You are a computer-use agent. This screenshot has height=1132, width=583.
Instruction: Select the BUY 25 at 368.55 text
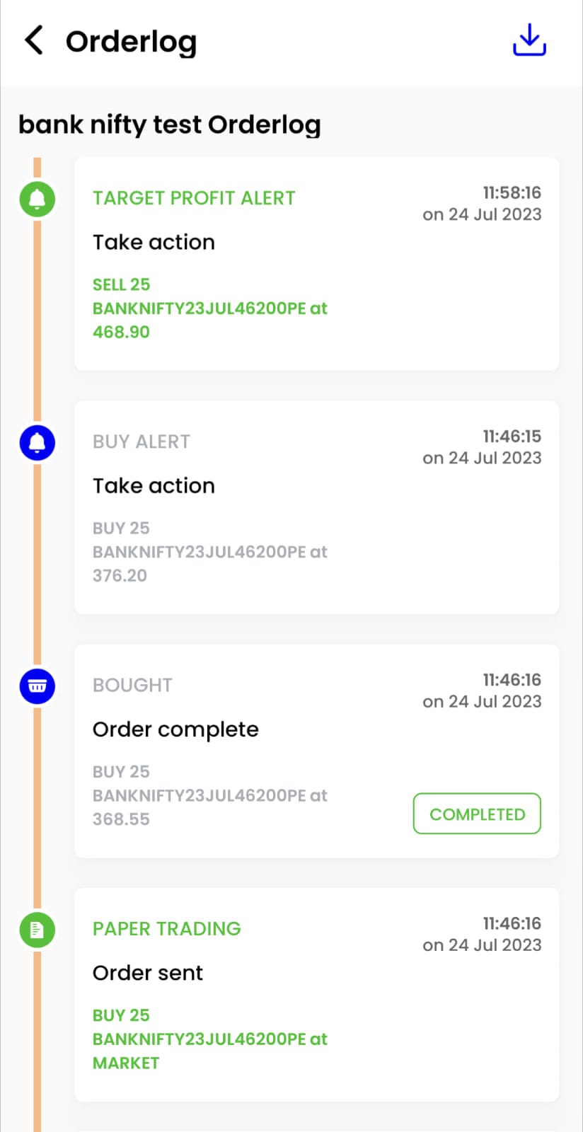[x=210, y=795]
